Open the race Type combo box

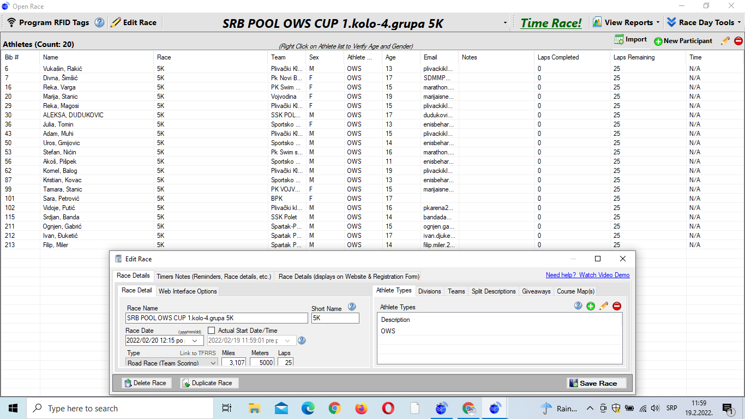[x=213, y=362]
